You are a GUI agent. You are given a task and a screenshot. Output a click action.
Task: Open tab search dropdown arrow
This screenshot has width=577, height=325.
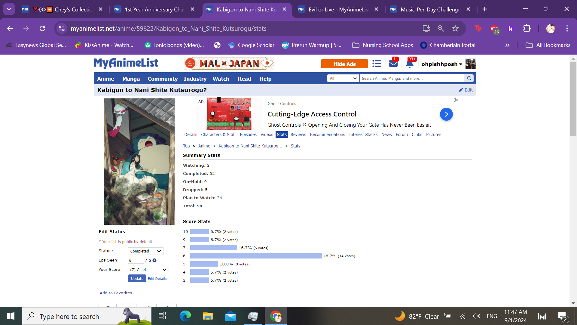pos(9,9)
